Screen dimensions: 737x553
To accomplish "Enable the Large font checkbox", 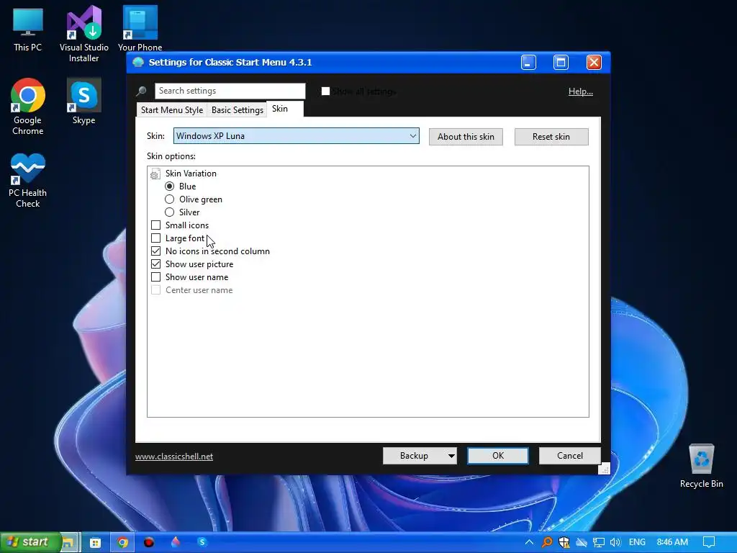I will [x=155, y=238].
